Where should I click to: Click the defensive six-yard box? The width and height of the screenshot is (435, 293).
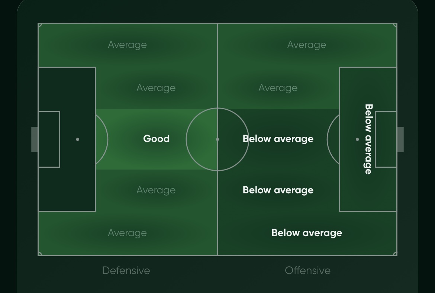(49, 139)
